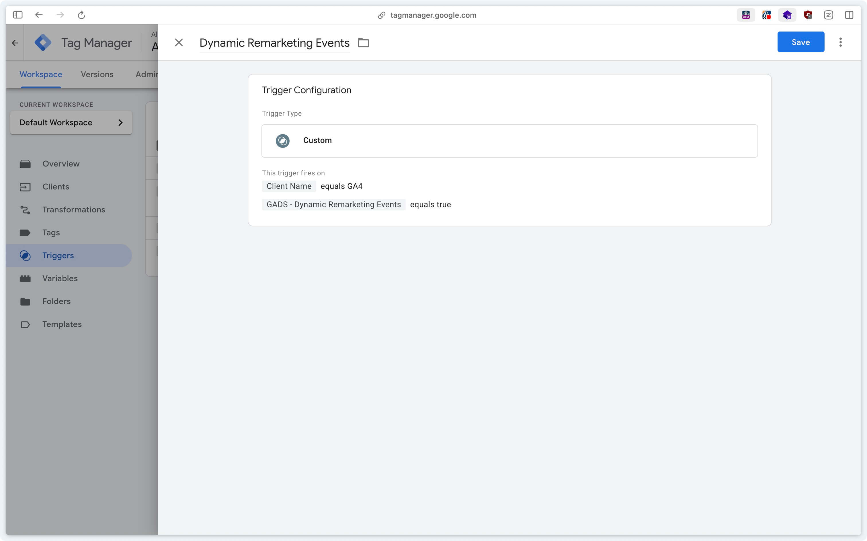Viewport: 867px width, 541px height.
Task: Open the Overview section
Action: [x=61, y=163]
